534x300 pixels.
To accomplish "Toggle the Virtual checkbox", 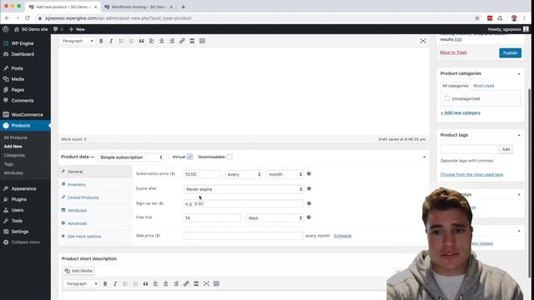I will (x=189, y=157).
